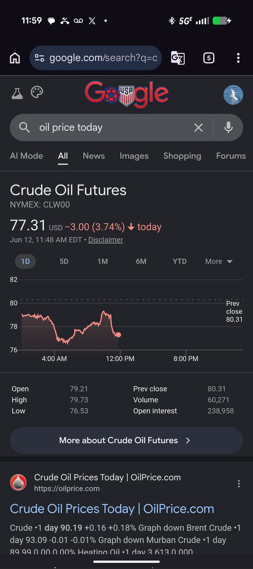Open the theme palette icon
This screenshot has height=569, width=253.
(x=37, y=92)
